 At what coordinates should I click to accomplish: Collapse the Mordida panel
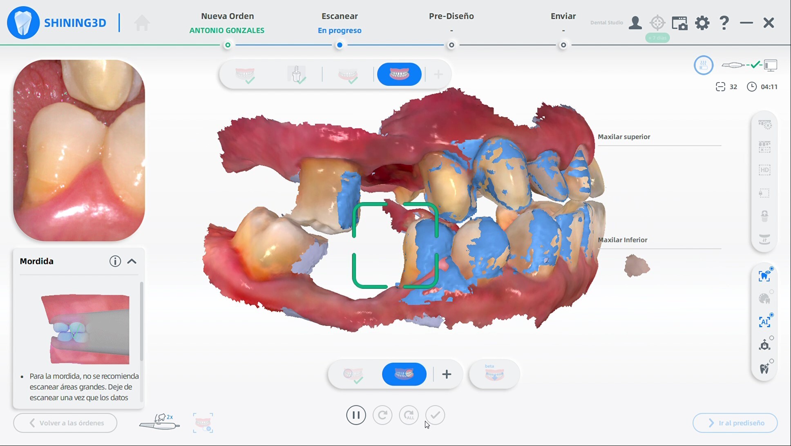point(132,261)
